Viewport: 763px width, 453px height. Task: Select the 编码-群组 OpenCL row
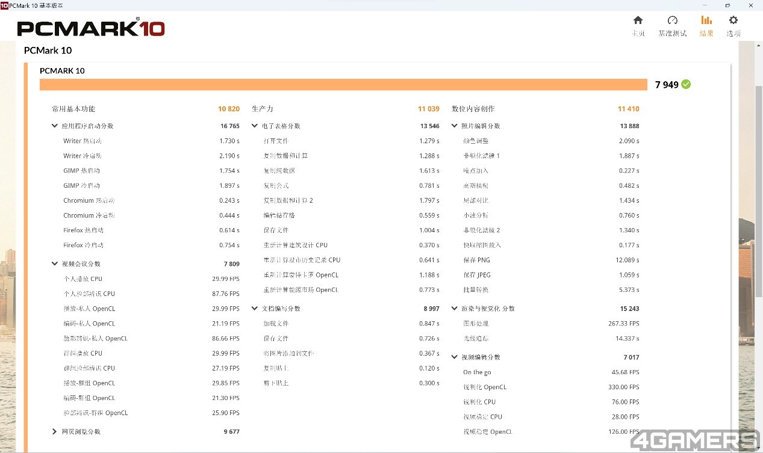click(x=151, y=398)
